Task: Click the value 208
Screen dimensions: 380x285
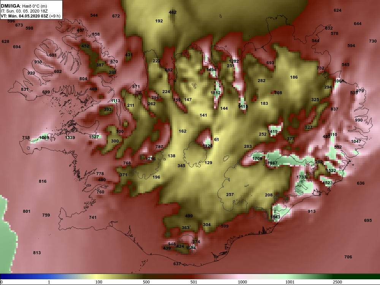Action: pos(269,195)
